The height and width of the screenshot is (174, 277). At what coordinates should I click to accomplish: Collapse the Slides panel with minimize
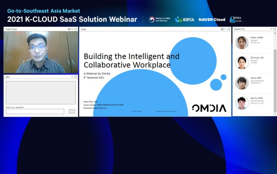tap(226, 29)
